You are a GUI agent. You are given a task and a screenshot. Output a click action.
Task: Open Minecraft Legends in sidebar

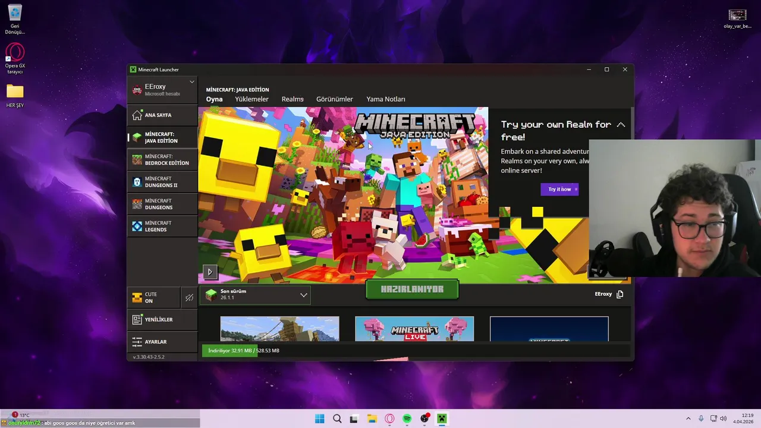pos(162,226)
